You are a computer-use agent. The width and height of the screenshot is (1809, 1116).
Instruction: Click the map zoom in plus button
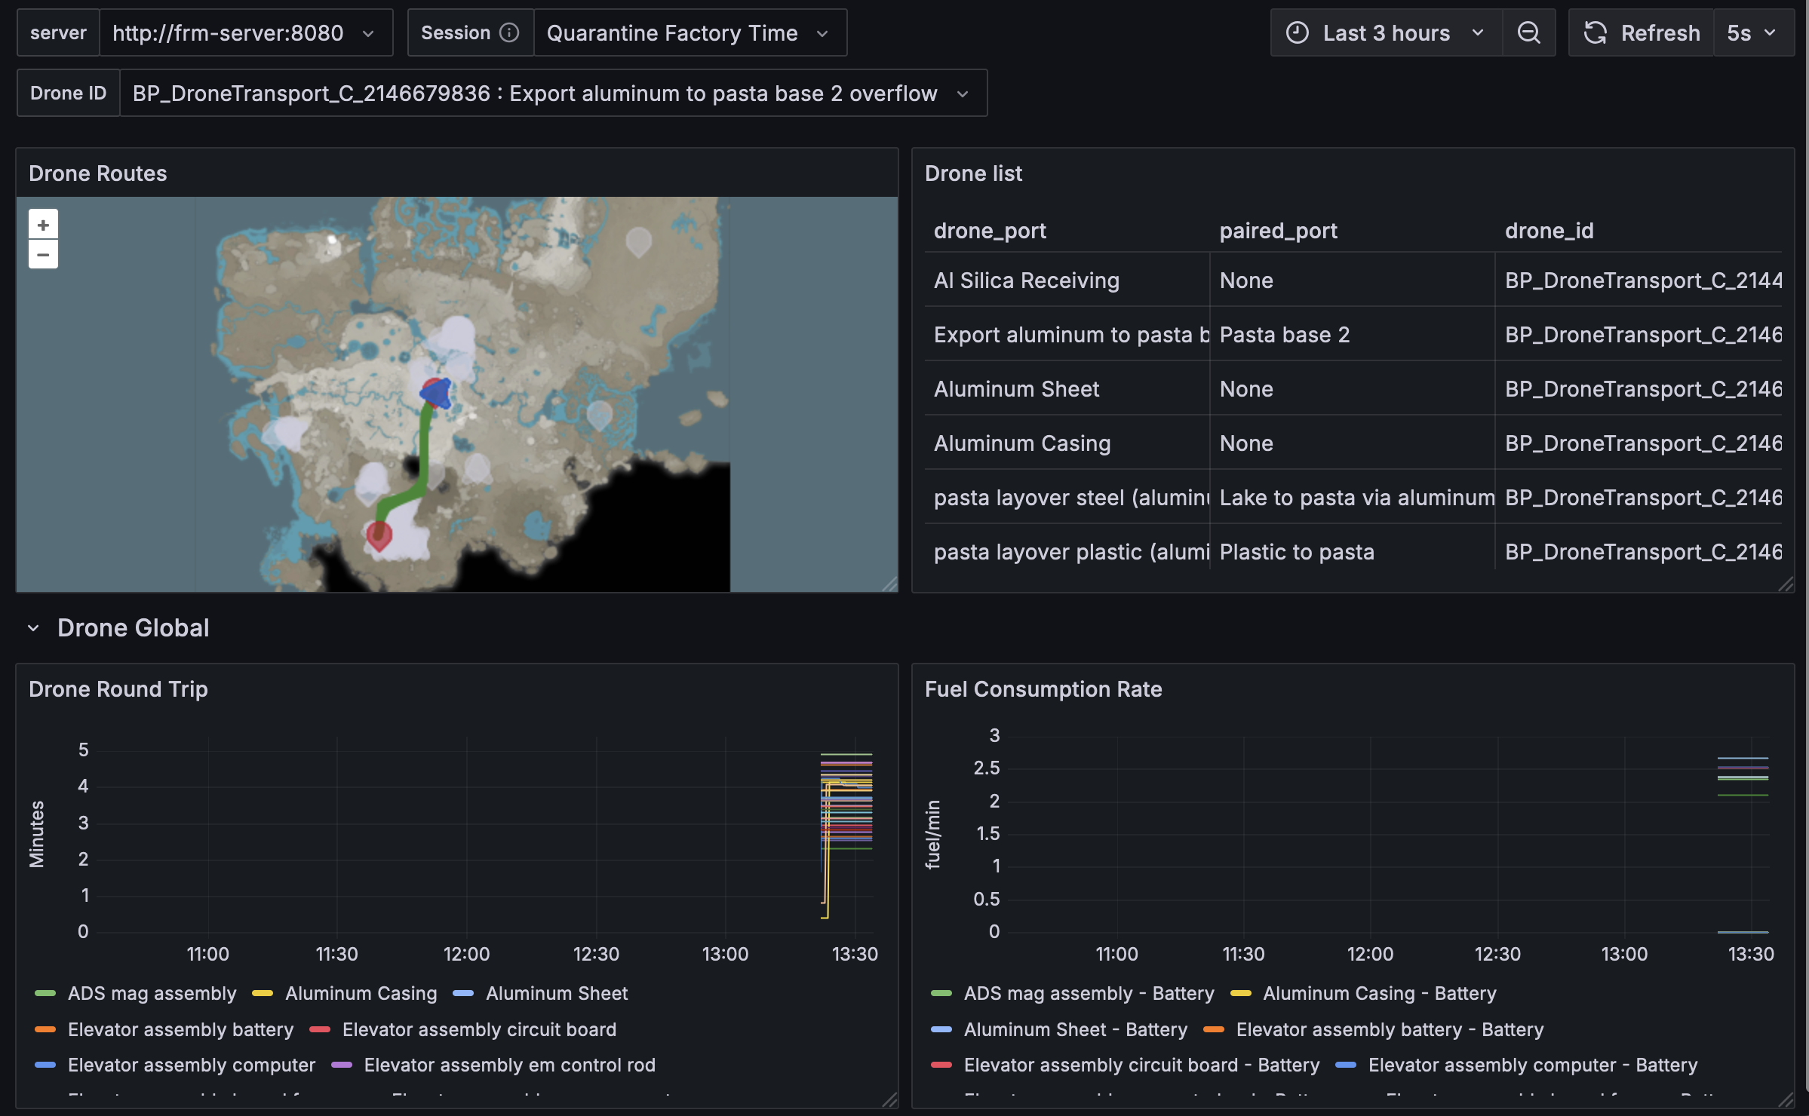(x=43, y=225)
